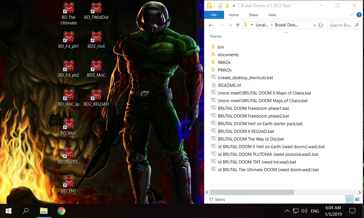
Task: Open the Share ribbon tab
Action: pos(253,15)
